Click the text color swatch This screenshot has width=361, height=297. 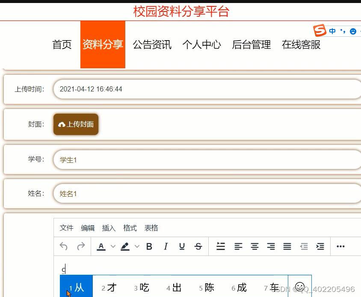pyautogui.click(x=101, y=247)
